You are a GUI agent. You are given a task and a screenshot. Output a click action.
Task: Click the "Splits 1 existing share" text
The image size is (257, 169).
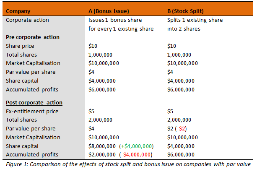[195, 20]
